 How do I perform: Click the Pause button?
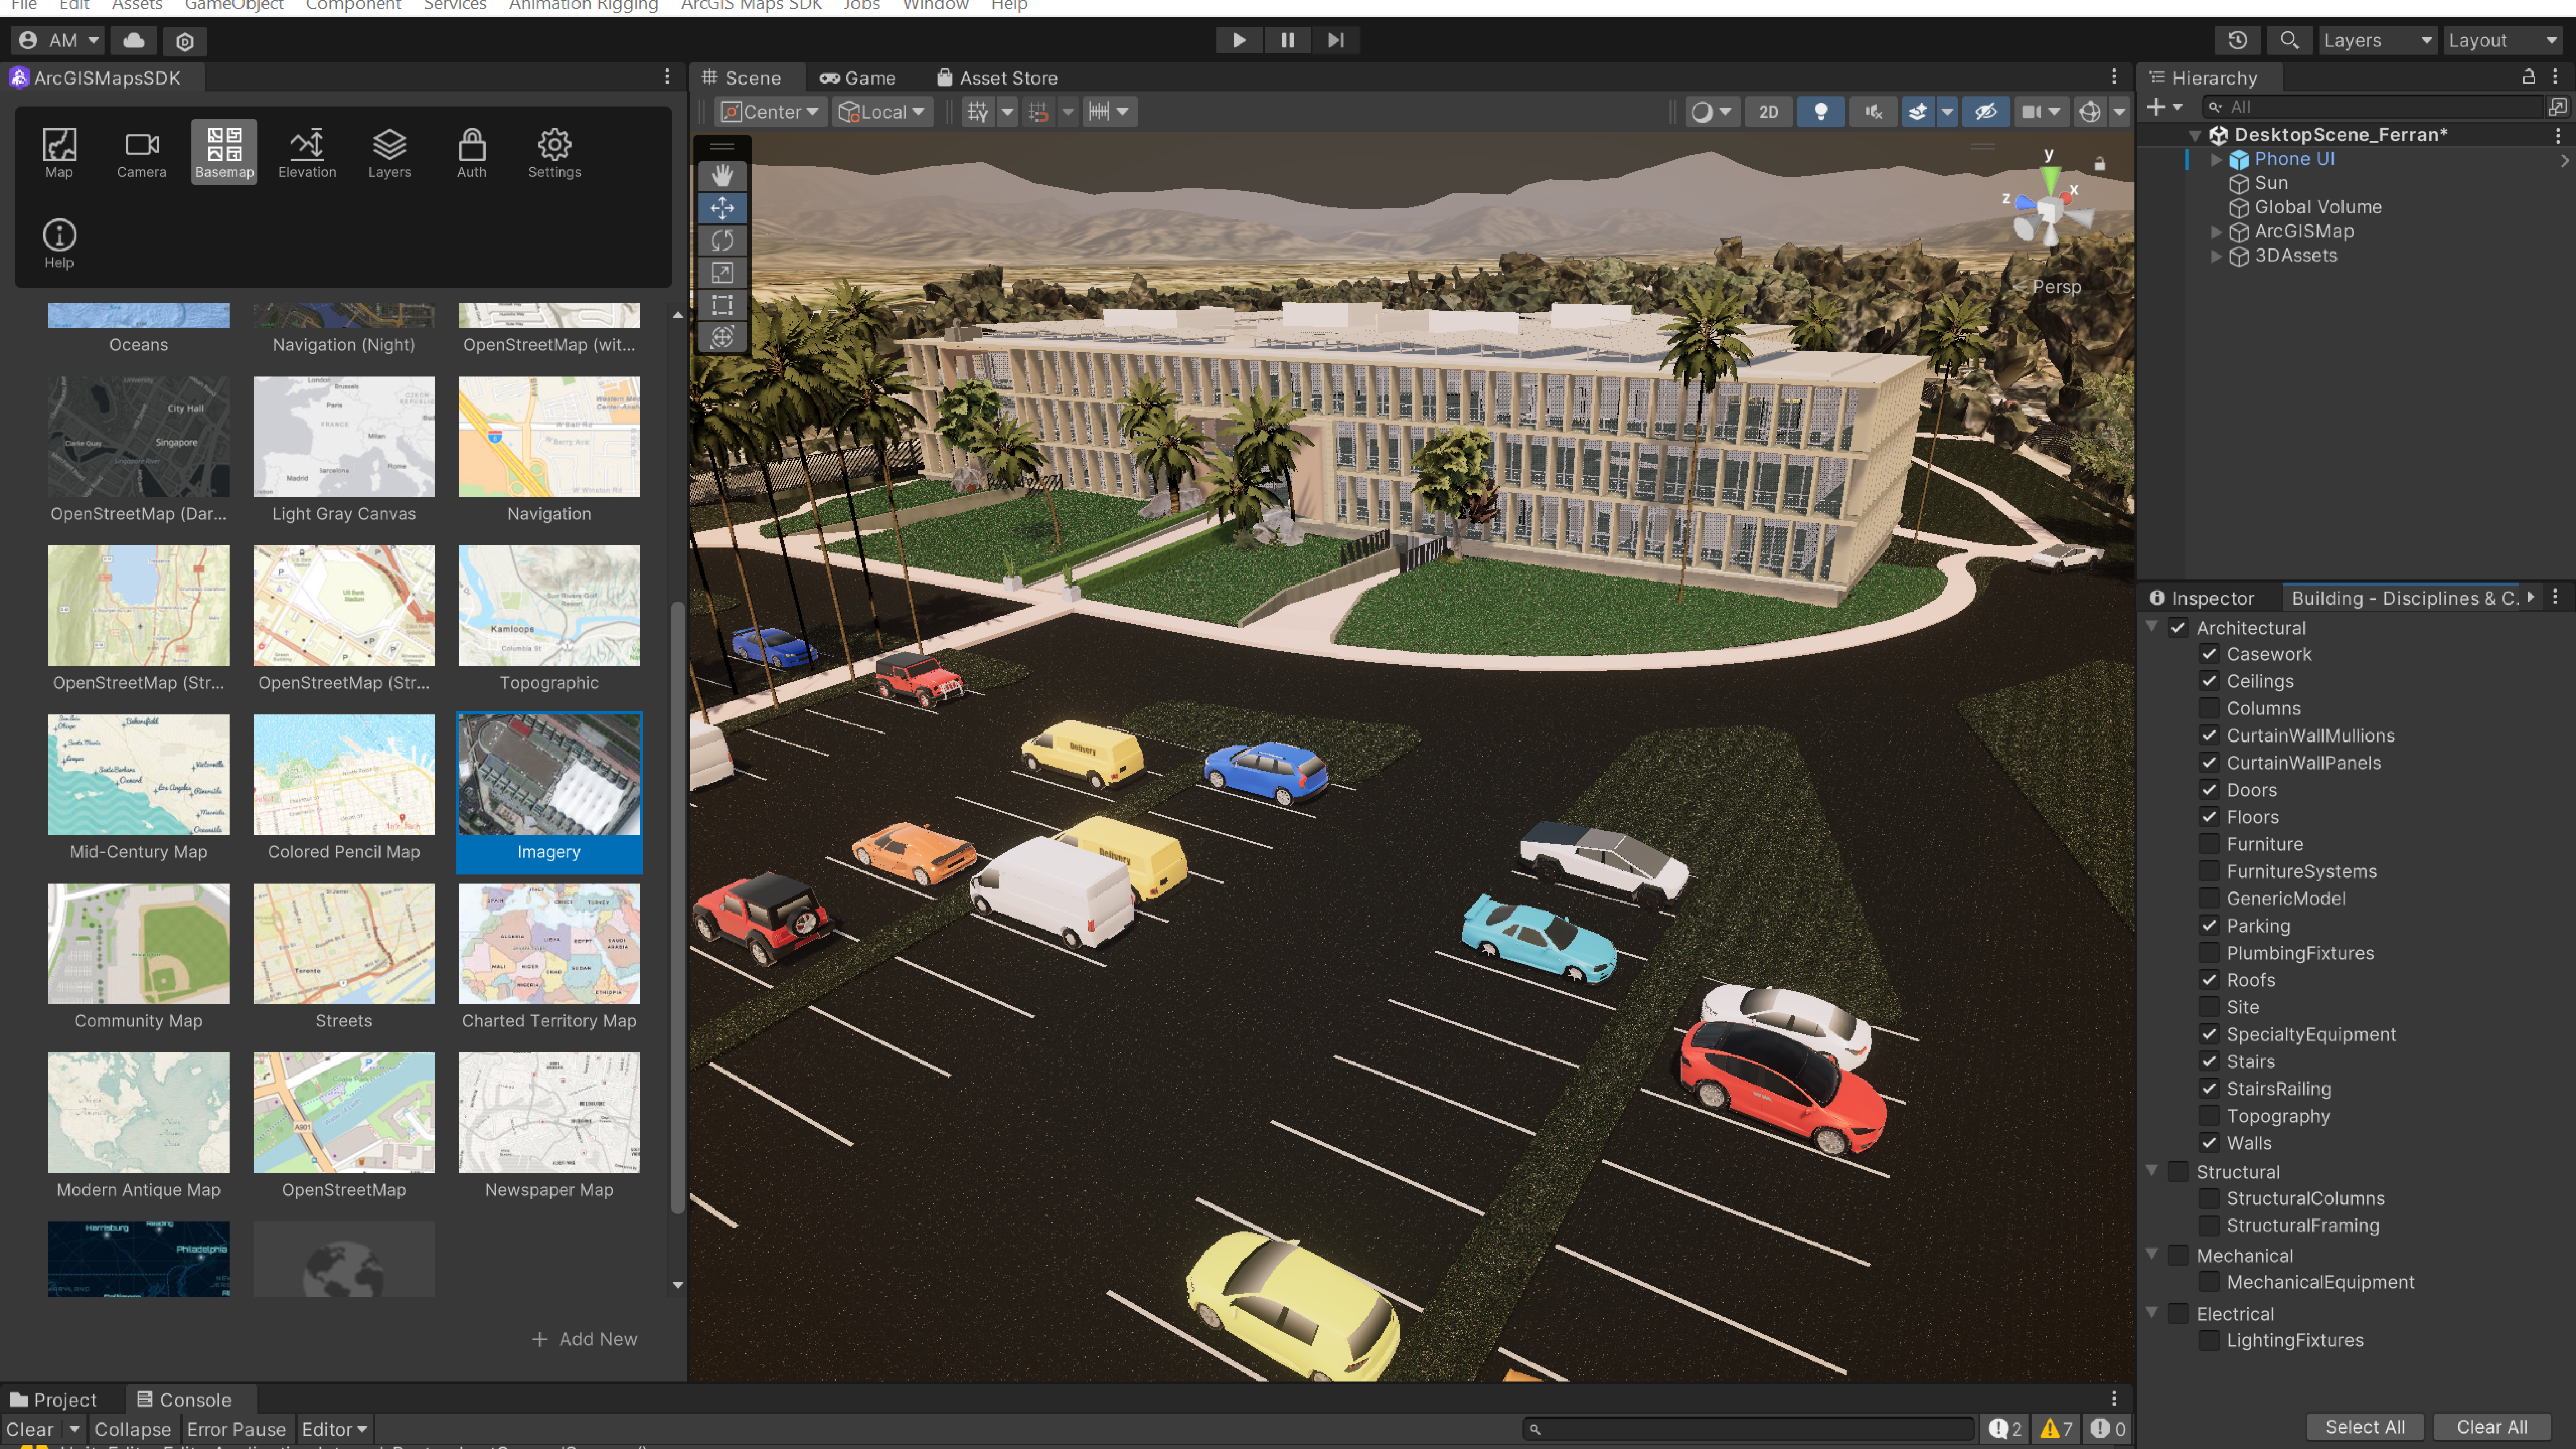tap(1287, 40)
